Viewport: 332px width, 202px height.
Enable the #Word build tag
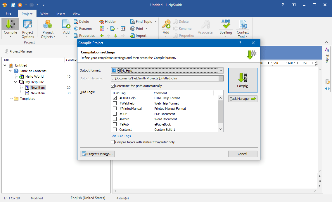coord(115,119)
